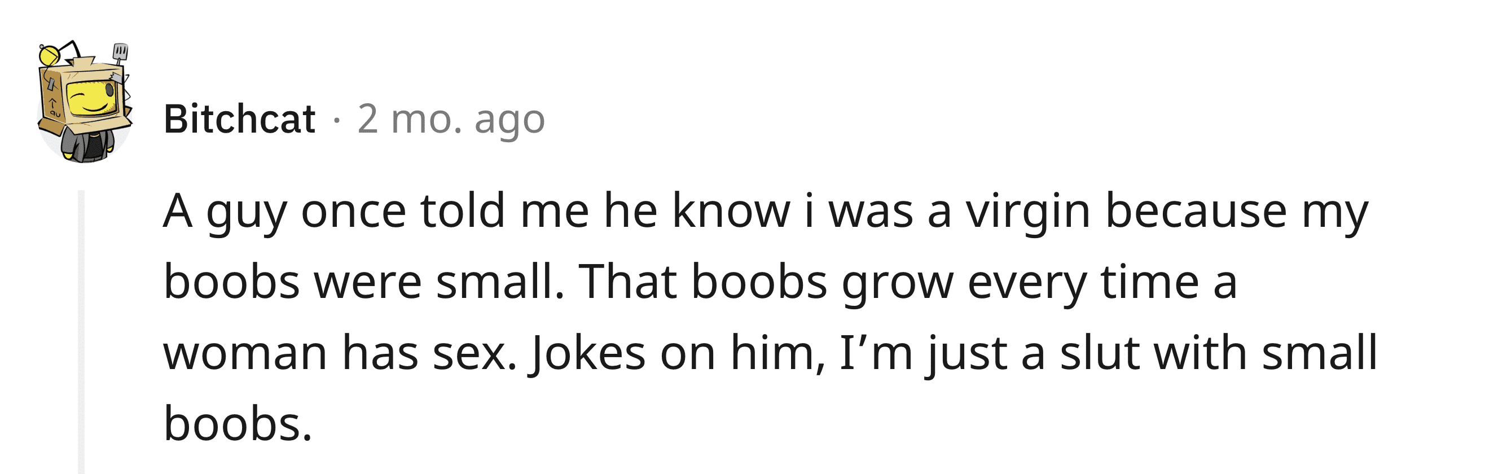
Task: Open Bitchcat's box-head avatar
Action: tap(85, 102)
